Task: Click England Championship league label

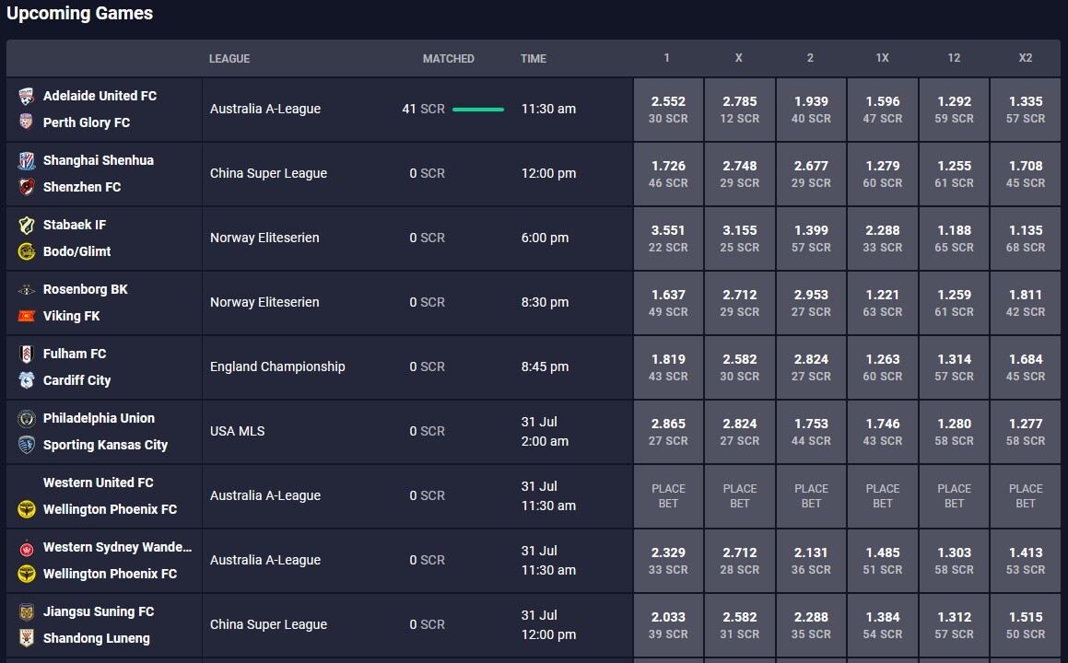Action: 277,366
